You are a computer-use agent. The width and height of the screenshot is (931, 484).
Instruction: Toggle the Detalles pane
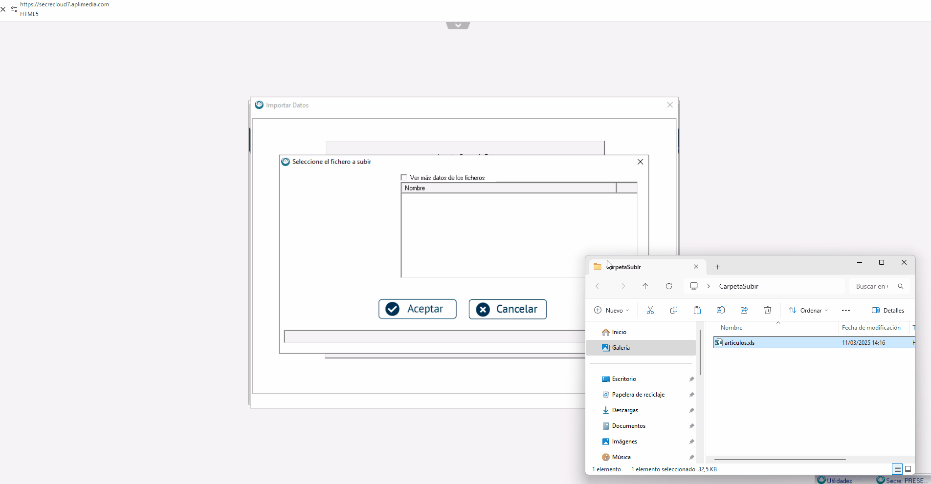pyautogui.click(x=887, y=311)
